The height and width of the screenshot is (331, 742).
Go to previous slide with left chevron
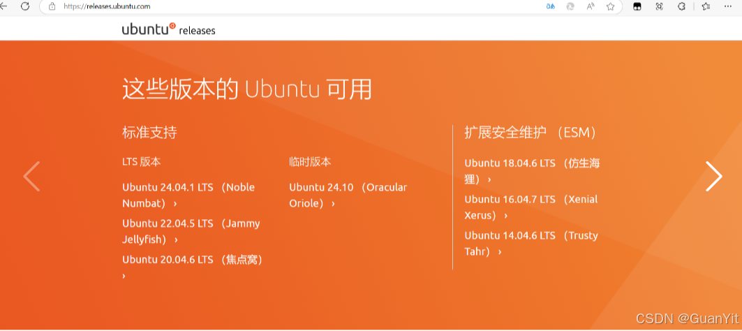point(31,176)
